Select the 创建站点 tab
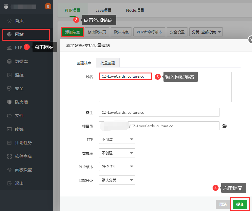 pos(84,63)
